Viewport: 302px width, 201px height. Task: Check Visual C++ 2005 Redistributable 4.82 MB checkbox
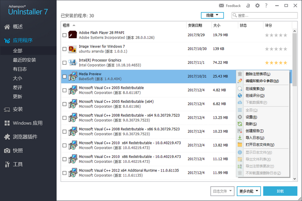click(x=65, y=90)
